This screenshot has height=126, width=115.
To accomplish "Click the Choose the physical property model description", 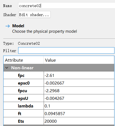I will 44,31.
